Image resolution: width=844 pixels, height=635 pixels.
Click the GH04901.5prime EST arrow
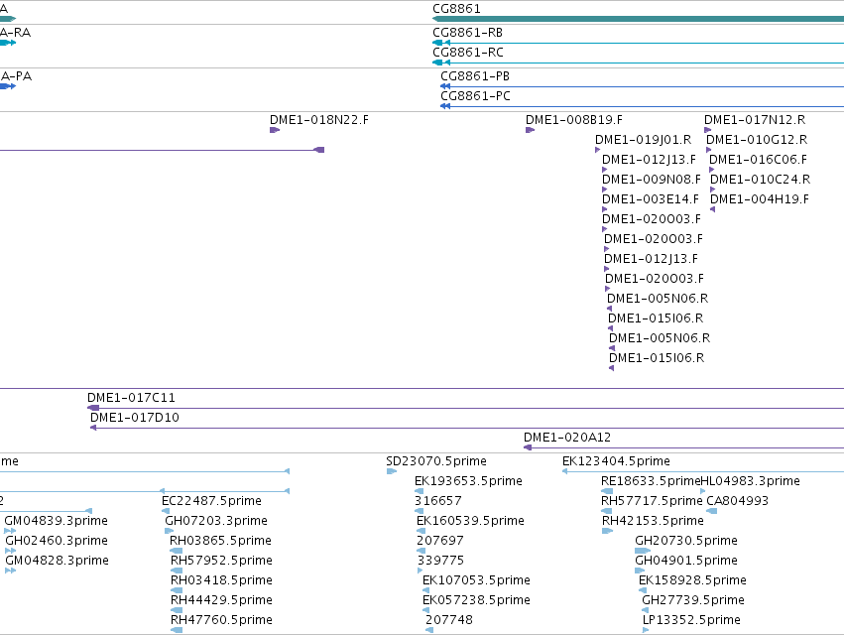point(640,571)
